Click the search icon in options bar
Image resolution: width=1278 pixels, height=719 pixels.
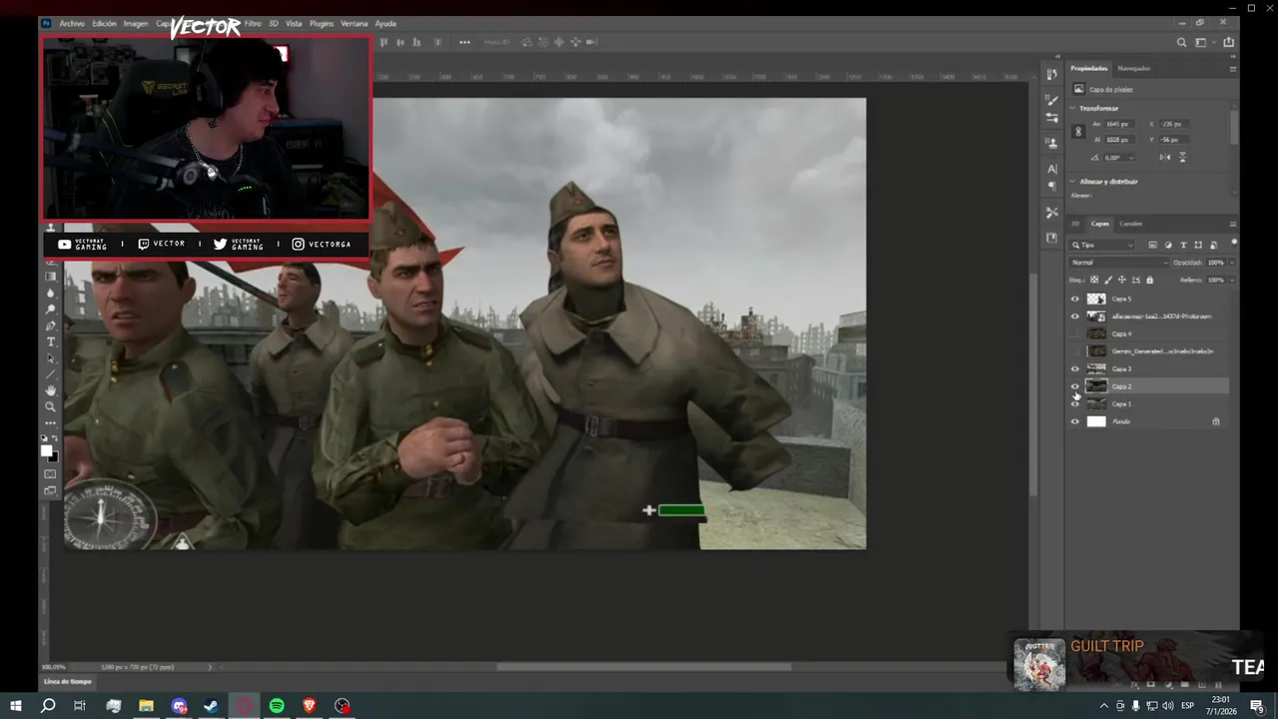click(1182, 42)
